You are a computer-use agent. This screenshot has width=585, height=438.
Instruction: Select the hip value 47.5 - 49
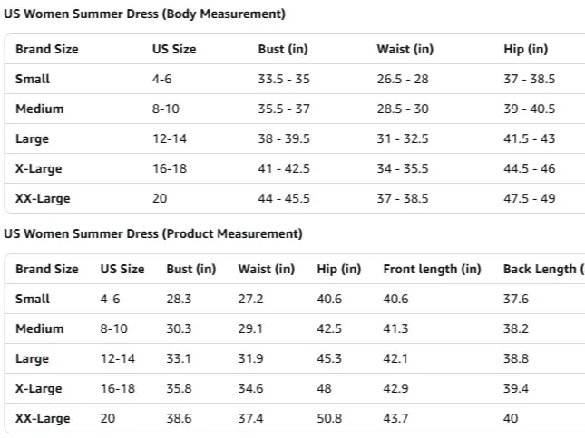tap(529, 198)
